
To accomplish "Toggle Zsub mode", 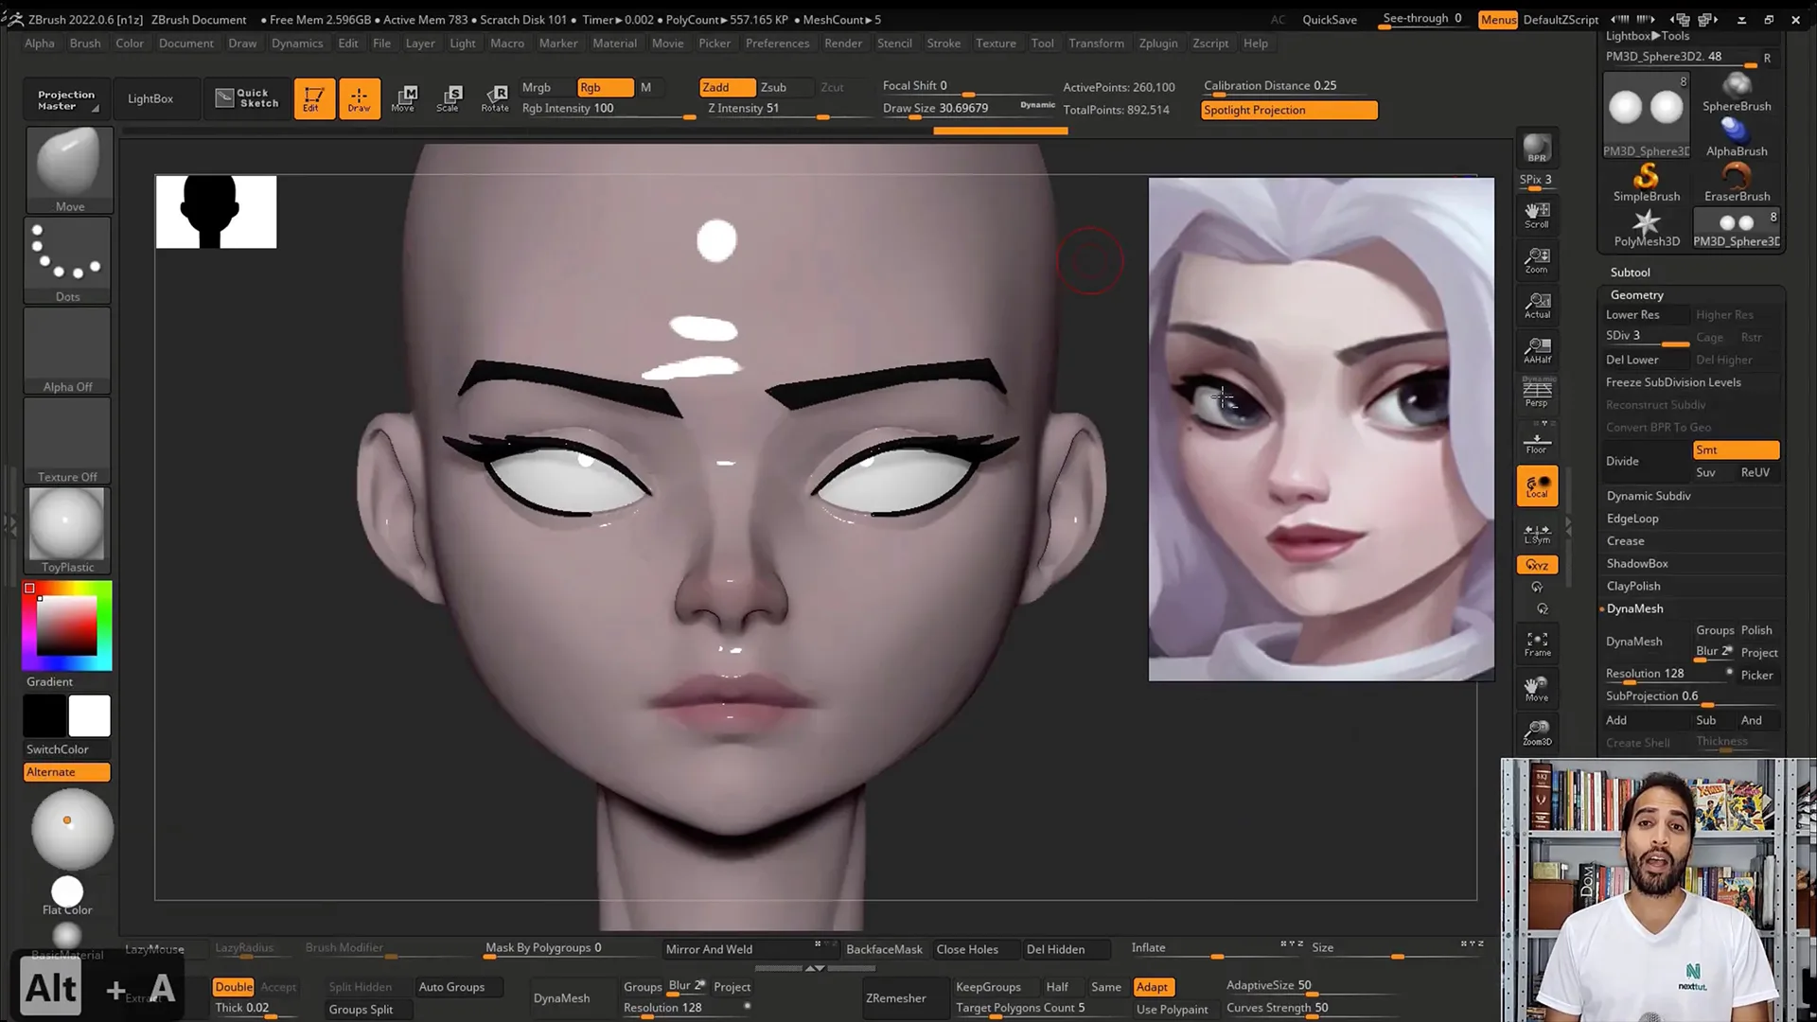I will 785,87.
